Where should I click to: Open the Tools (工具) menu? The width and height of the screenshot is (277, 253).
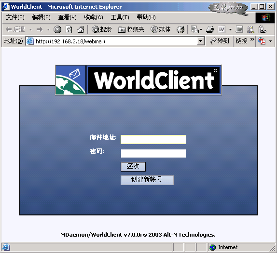pyautogui.click(x=120, y=17)
